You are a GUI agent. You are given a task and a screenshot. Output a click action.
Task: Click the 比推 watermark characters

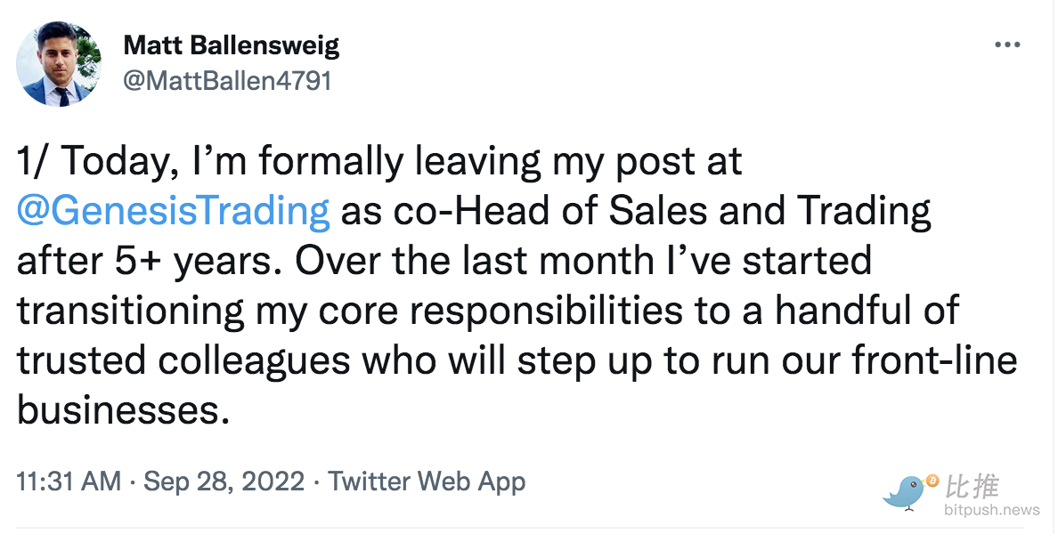(x=973, y=485)
